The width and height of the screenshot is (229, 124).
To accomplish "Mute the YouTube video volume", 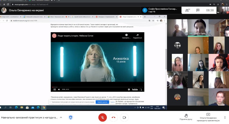I will [x=59, y=89].
